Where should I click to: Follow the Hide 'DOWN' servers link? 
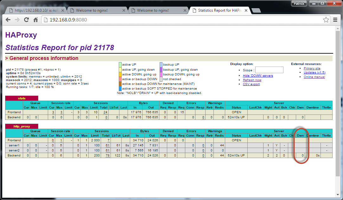pyautogui.click(x=258, y=76)
